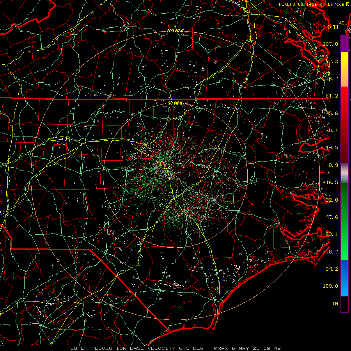Pick the black TH segment of color scale
Viewport: 351px width, 351px height.
(x=344, y=304)
